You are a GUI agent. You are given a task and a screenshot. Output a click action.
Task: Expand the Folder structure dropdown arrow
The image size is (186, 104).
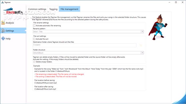(x=142, y=53)
